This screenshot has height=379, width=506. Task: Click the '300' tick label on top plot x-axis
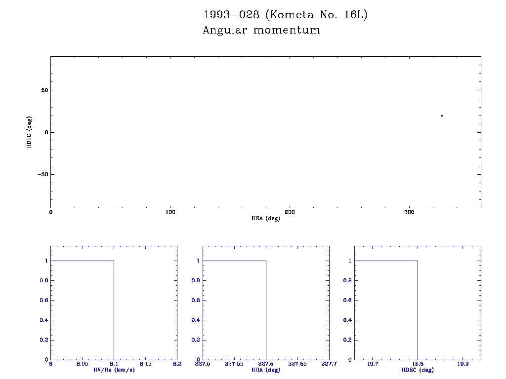[x=409, y=212]
